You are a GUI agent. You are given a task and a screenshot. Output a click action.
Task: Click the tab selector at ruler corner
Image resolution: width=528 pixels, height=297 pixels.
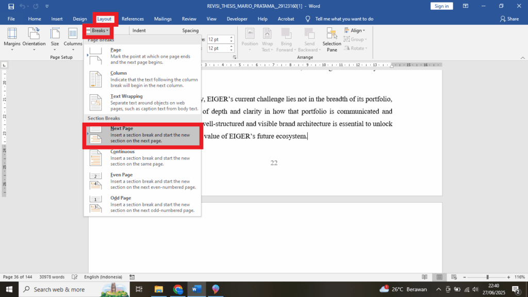click(4, 64)
